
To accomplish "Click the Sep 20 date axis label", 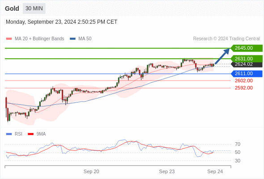I will pyautogui.click(x=91, y=171).
